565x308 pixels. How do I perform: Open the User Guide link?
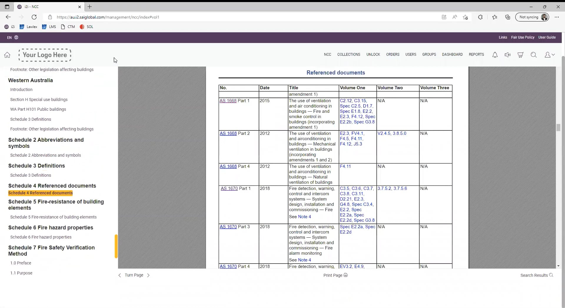coord(547,37)
